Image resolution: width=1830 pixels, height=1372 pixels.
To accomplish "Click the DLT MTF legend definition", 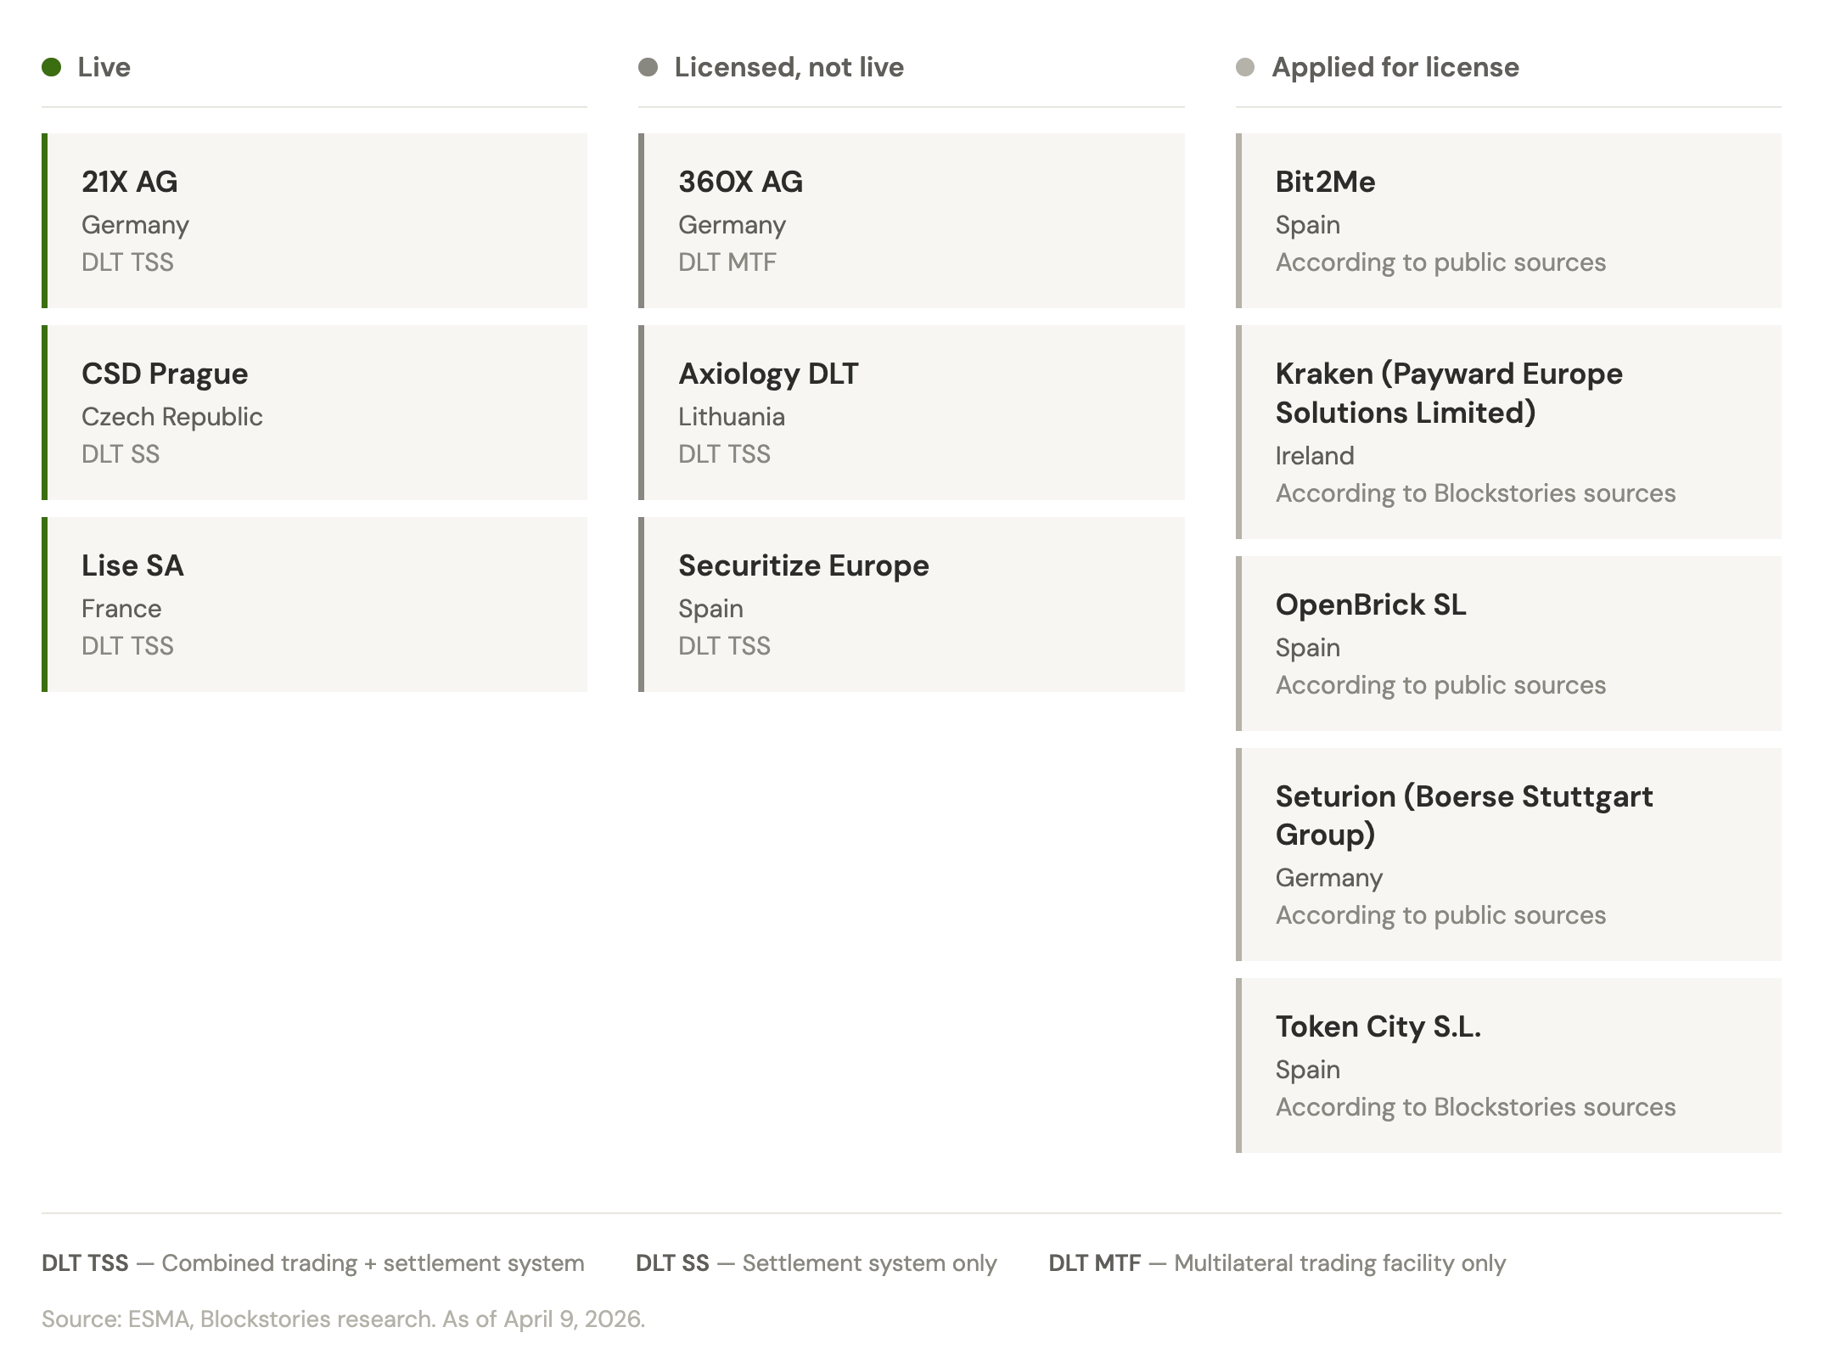I will pos(1277,1263).
